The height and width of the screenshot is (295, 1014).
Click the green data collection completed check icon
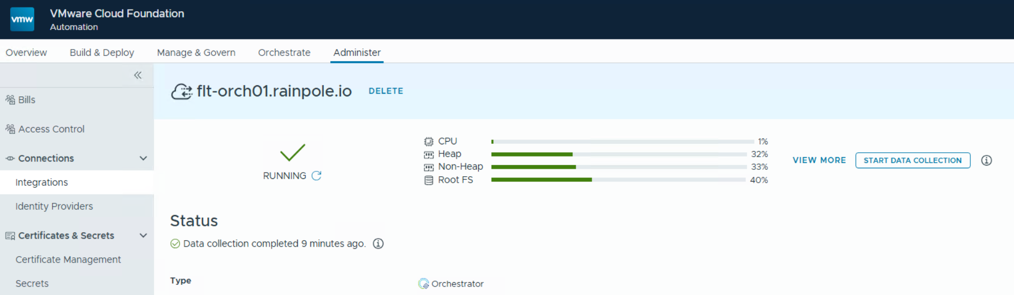[175, 244]
